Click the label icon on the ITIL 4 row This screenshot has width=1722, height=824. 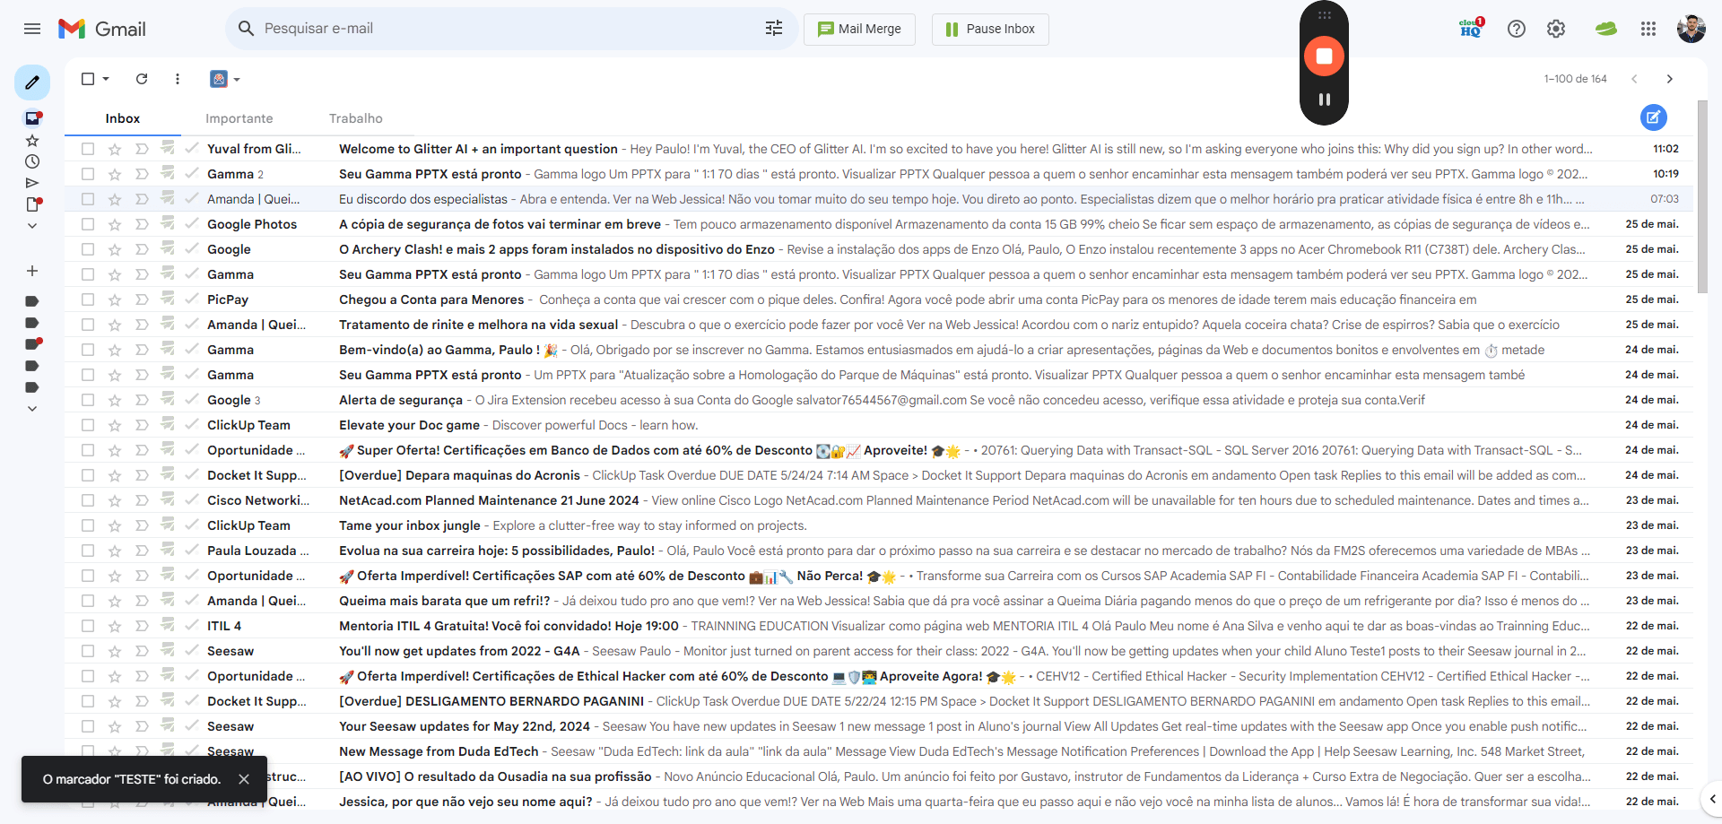coord(168,625)
